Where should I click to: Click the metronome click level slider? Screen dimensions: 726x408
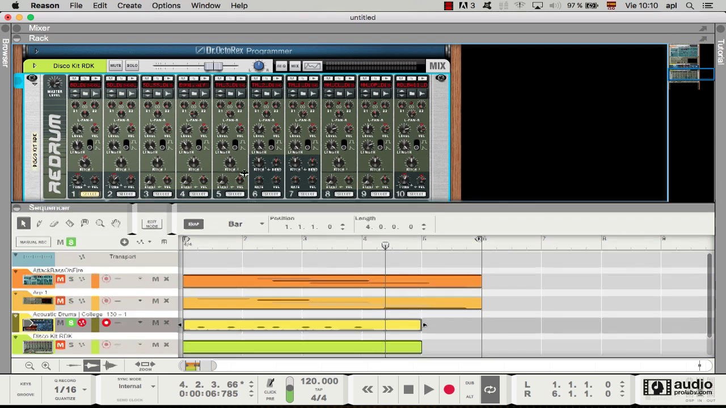289,390
